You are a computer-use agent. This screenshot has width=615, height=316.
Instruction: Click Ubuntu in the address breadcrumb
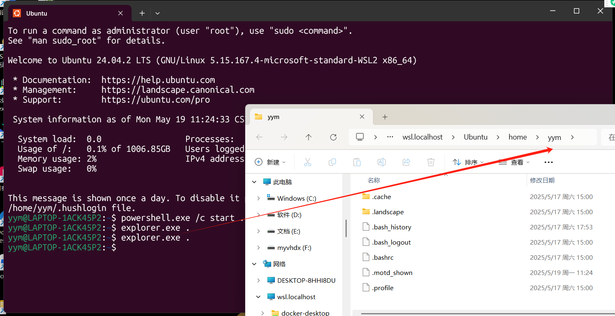pyautogui.click(x=476, y=137)
